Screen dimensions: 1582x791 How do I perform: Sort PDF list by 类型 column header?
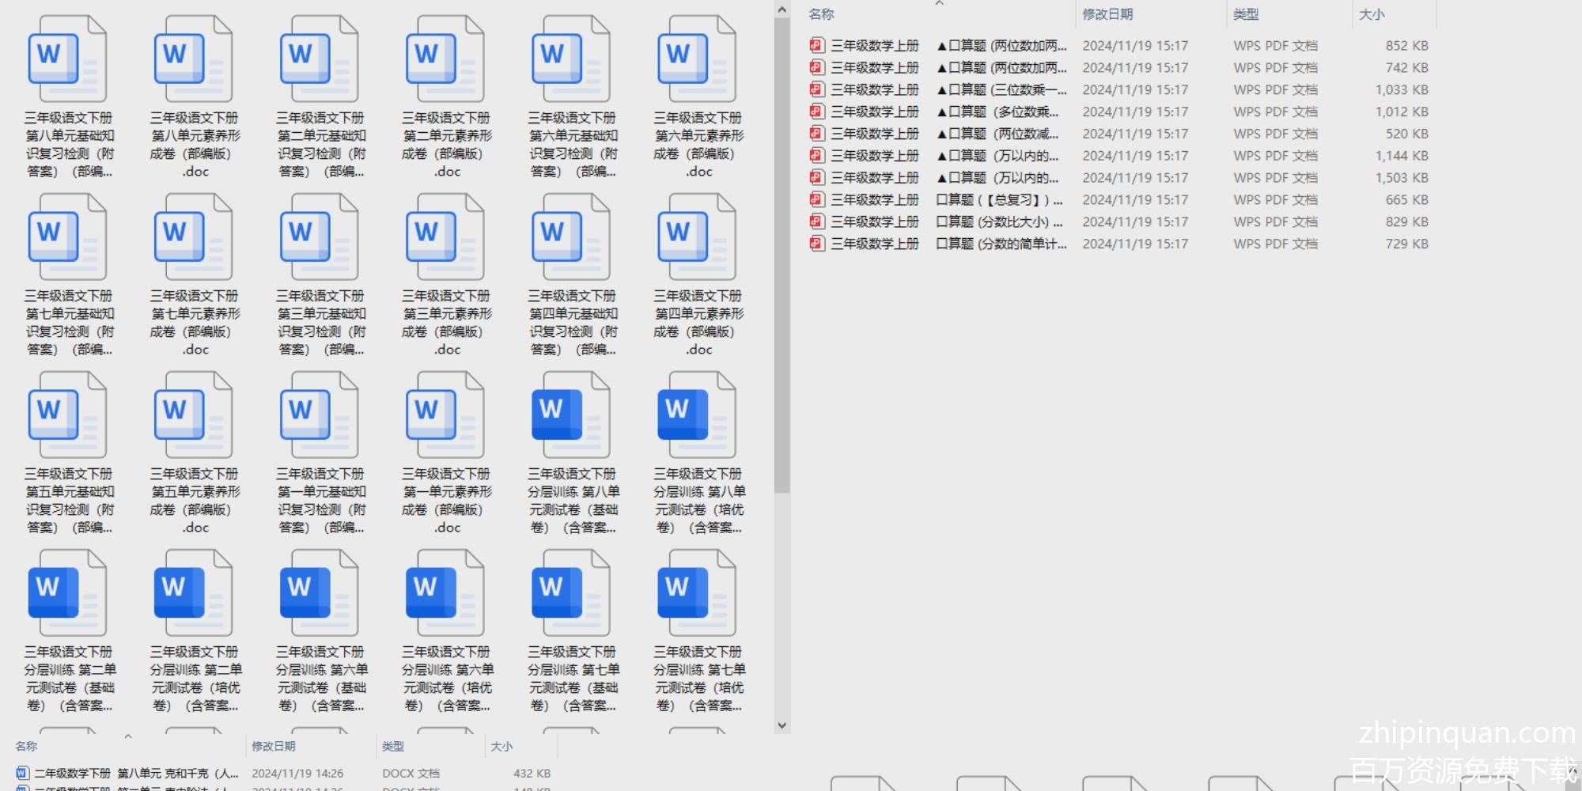pyautogui.click(x=1246, y=14)
